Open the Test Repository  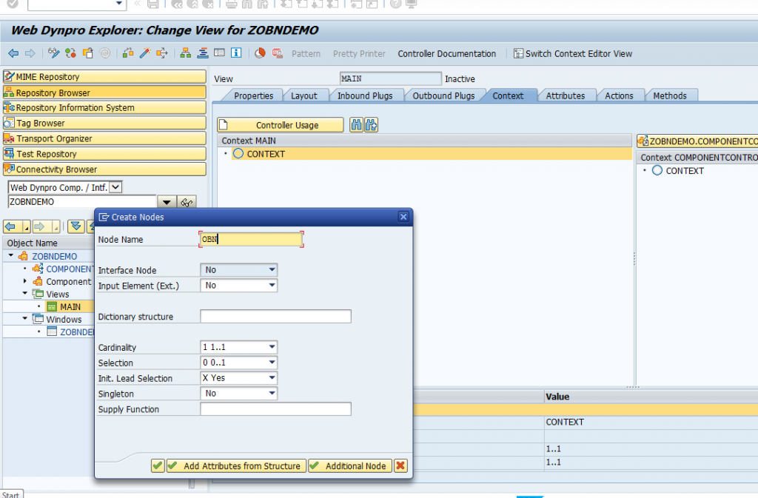pos(104,154)
